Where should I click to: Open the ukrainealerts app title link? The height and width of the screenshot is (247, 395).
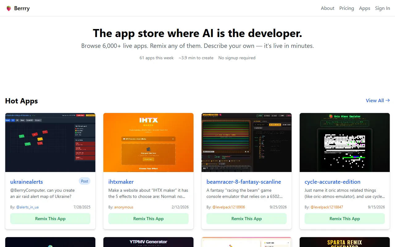point(27,182)
